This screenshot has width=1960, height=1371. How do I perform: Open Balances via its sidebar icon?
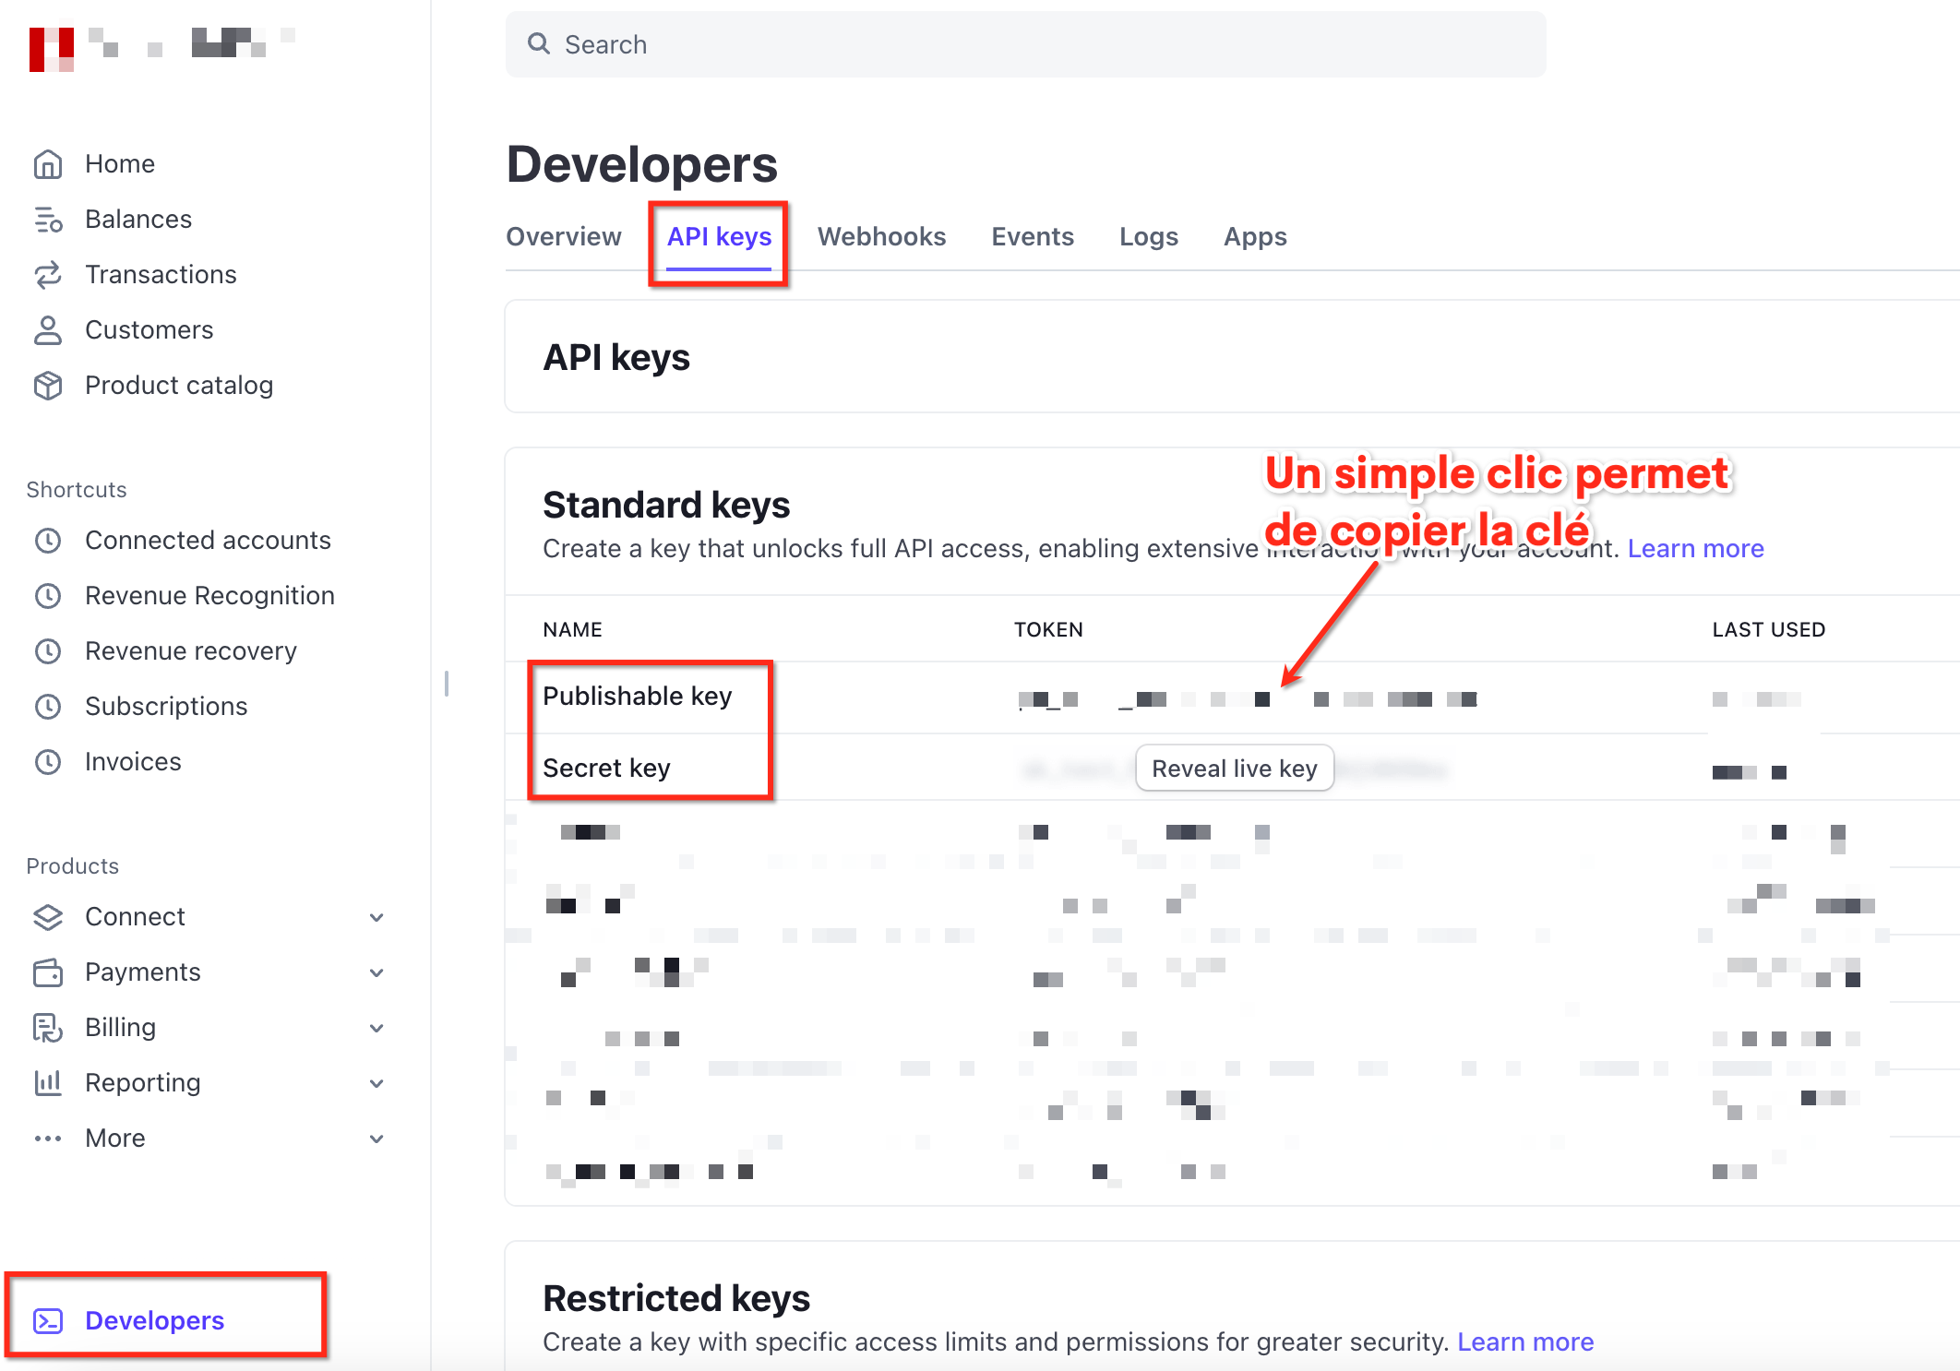48,220
